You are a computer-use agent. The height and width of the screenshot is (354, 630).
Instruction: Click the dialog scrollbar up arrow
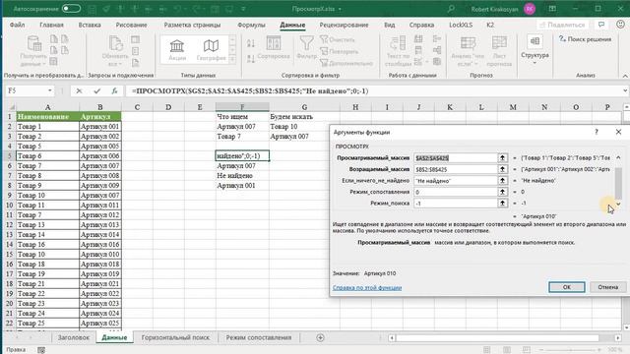(x=618, y=157)
